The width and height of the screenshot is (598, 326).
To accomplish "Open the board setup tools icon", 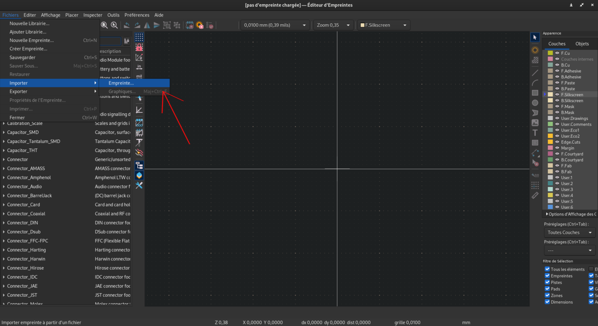I will [139, 185].
